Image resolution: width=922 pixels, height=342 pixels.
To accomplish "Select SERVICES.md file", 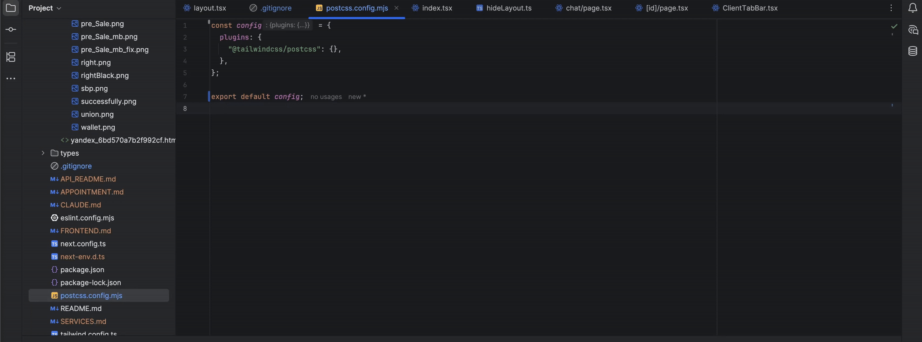I will point(83,321).
